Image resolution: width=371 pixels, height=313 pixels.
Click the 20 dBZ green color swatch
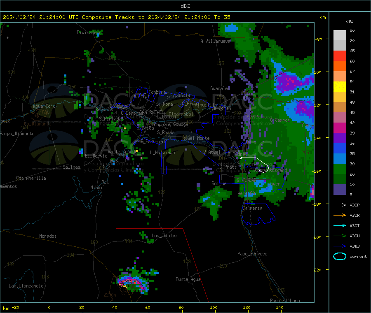[x=340, y=169]
